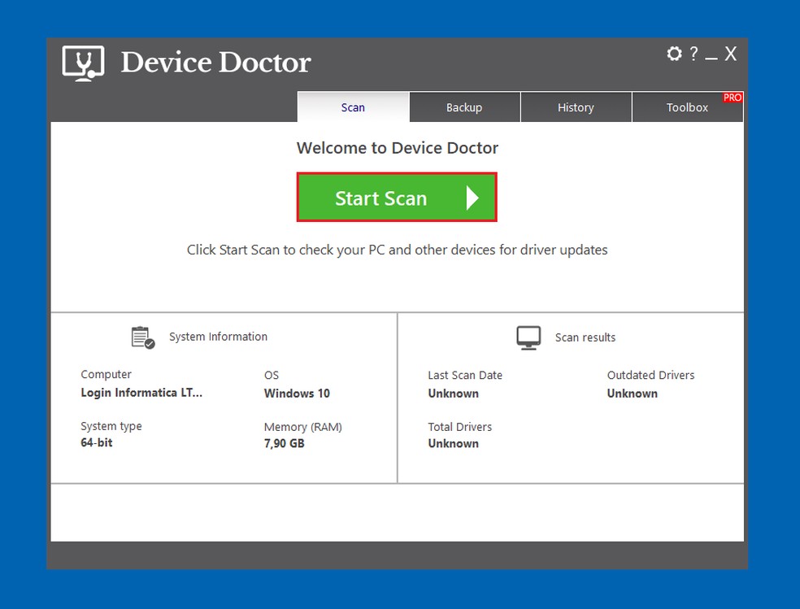Click the Scan results heading
The width and height of the screenshot is (800, 609).
tap(585, 337)
